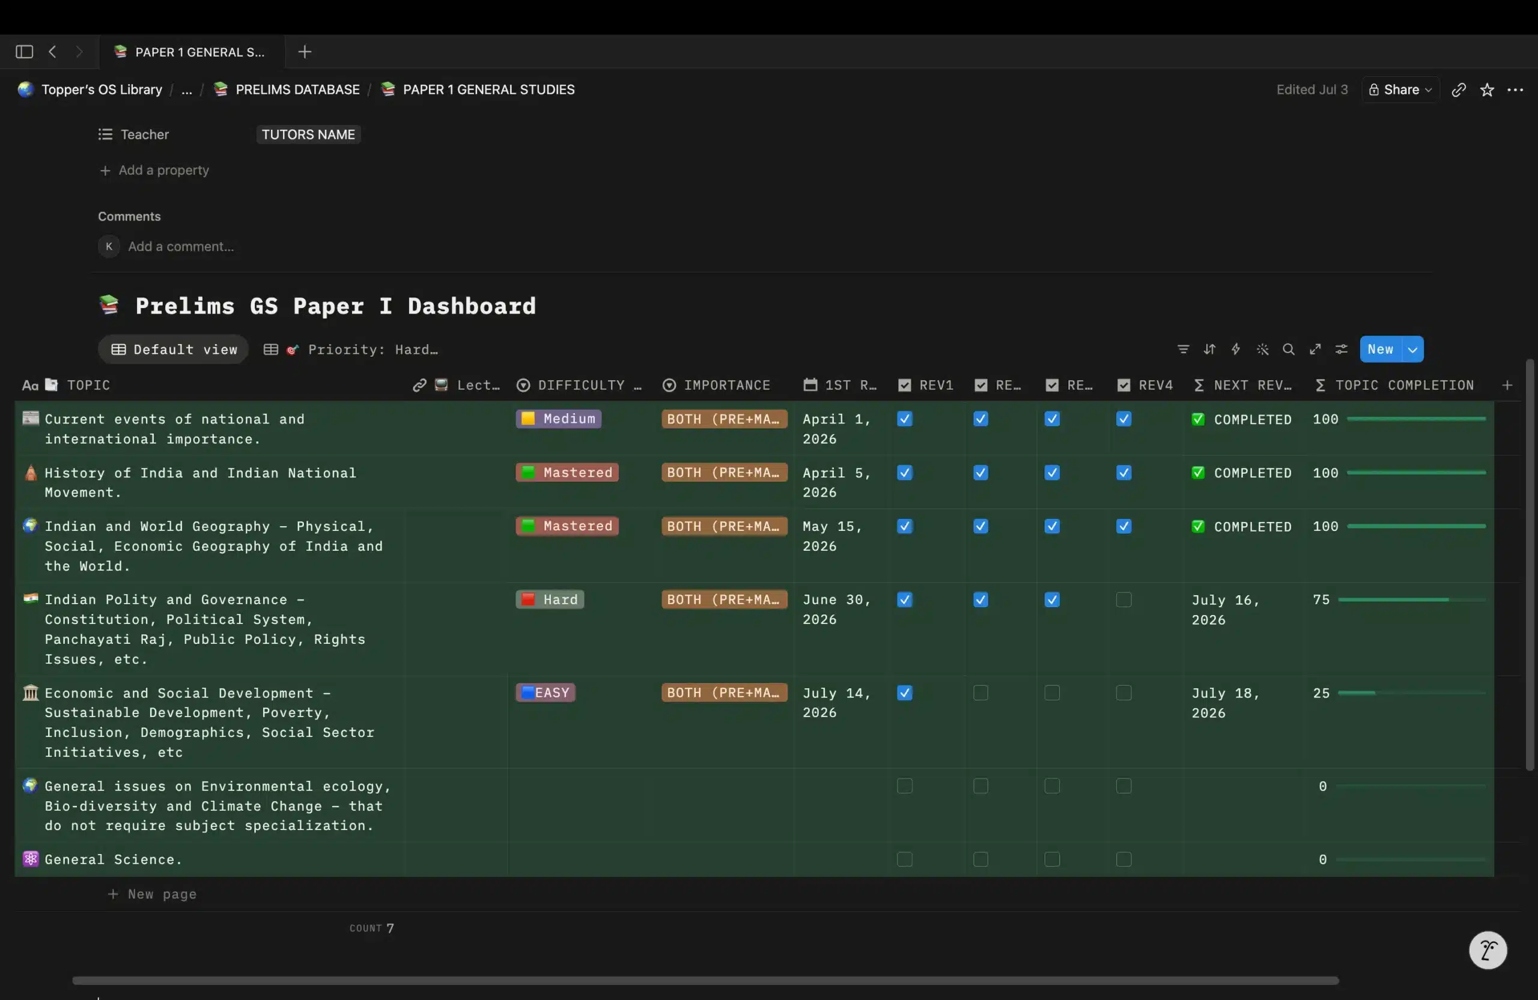
Task: Open a new tab with plus icon
Action: pos(305,52)
